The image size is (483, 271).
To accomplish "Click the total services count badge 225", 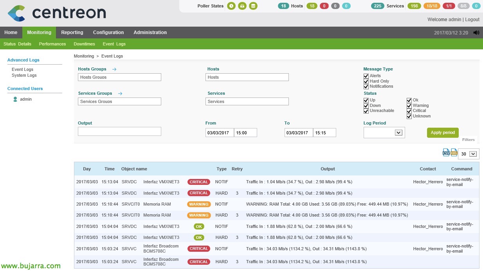I will coord(378,6).
